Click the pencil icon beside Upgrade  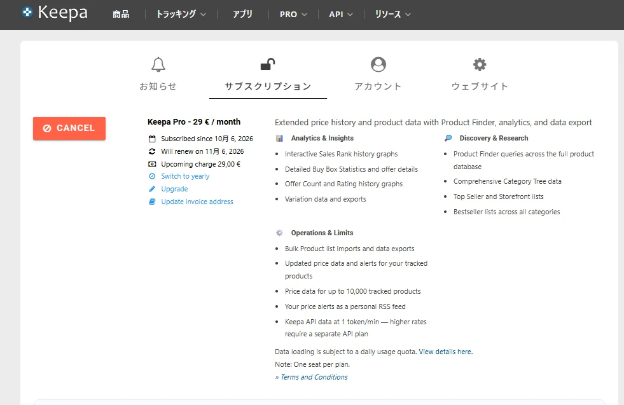(152, 189)
